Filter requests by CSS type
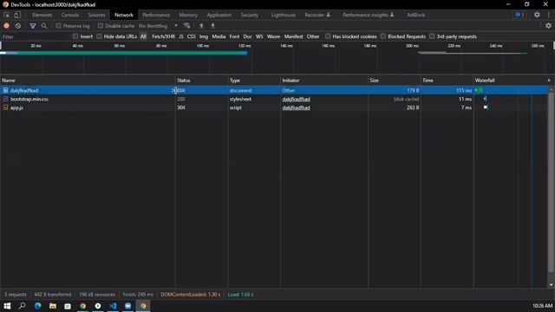Viewport: 555px width, 312px height. (x=191, y=36)
